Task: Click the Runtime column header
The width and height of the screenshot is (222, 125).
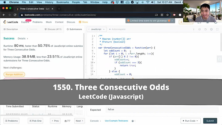Action: pyautogui.click(x=52, y=106)
